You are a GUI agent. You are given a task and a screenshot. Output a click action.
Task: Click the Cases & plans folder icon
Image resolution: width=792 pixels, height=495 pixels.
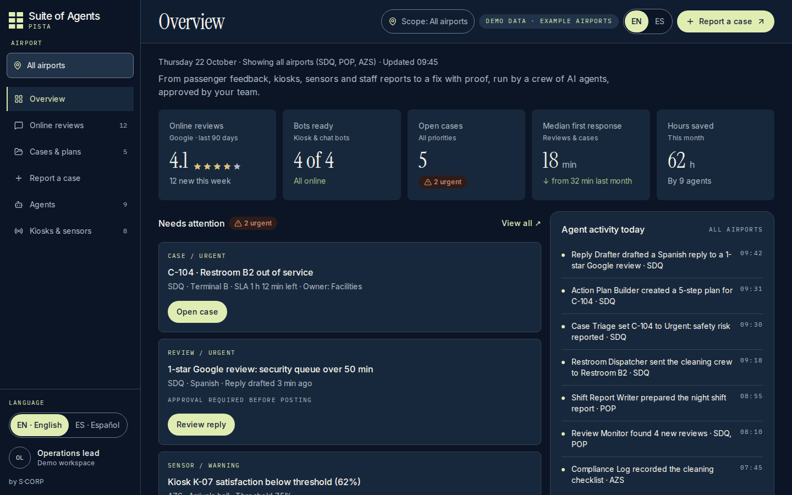click(x=19, y=152)
